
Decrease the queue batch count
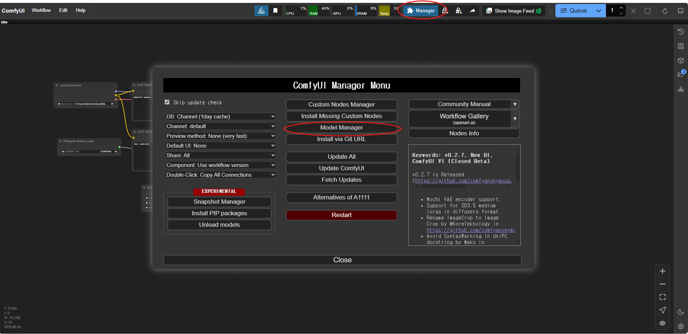(x=621, y=14)
